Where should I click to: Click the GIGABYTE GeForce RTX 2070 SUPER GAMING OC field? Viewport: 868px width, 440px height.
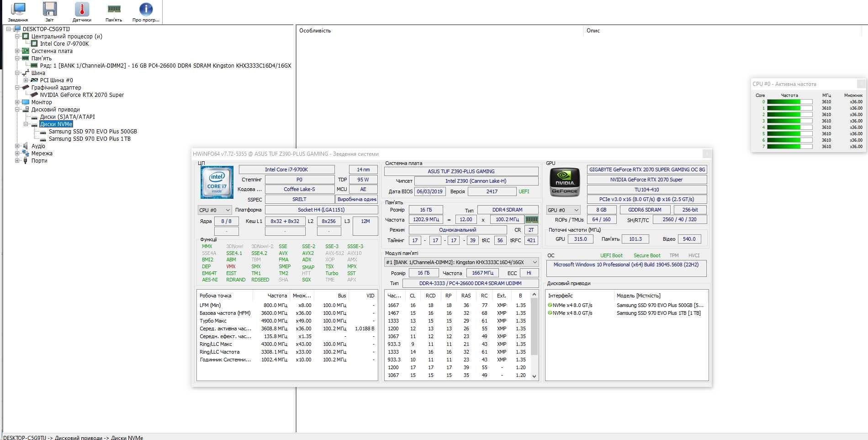647,170
